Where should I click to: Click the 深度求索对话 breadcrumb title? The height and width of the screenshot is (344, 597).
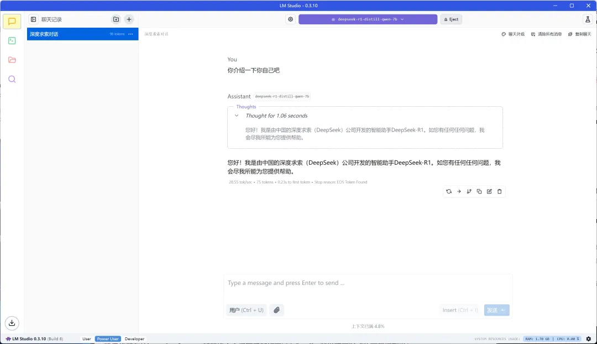coord(156,34)
